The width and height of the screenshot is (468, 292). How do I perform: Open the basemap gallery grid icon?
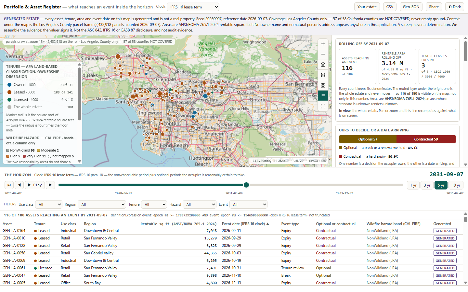point(323,85)
